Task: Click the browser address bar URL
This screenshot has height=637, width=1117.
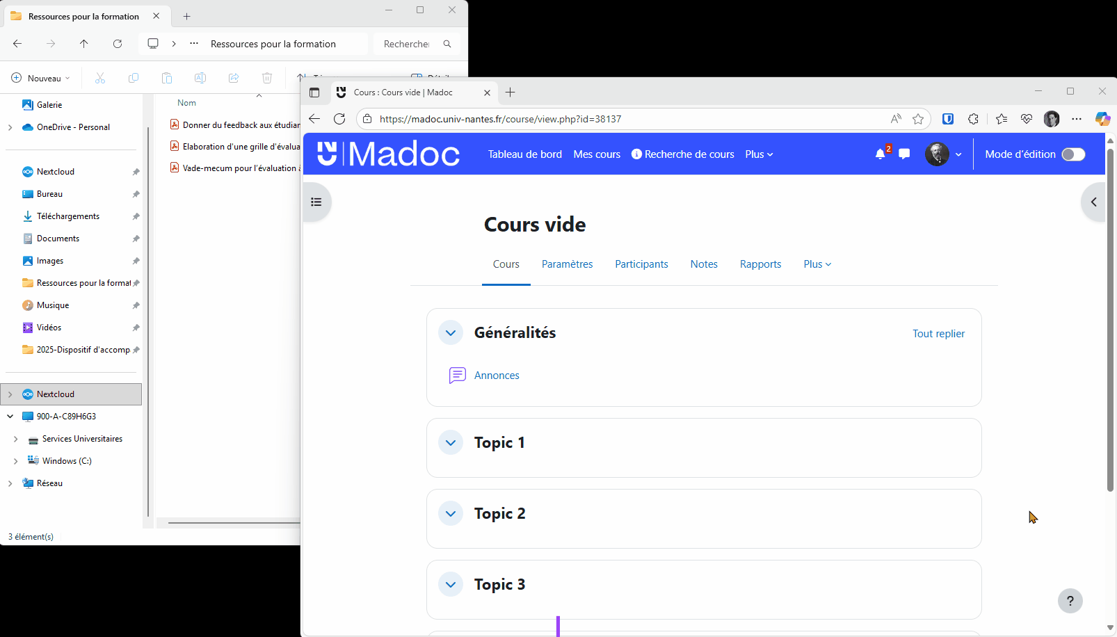Action: tap(500, 119)
